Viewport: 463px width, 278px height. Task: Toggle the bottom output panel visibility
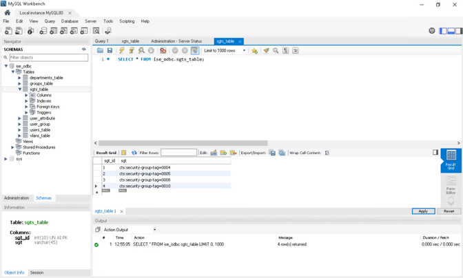pos(451,31)
